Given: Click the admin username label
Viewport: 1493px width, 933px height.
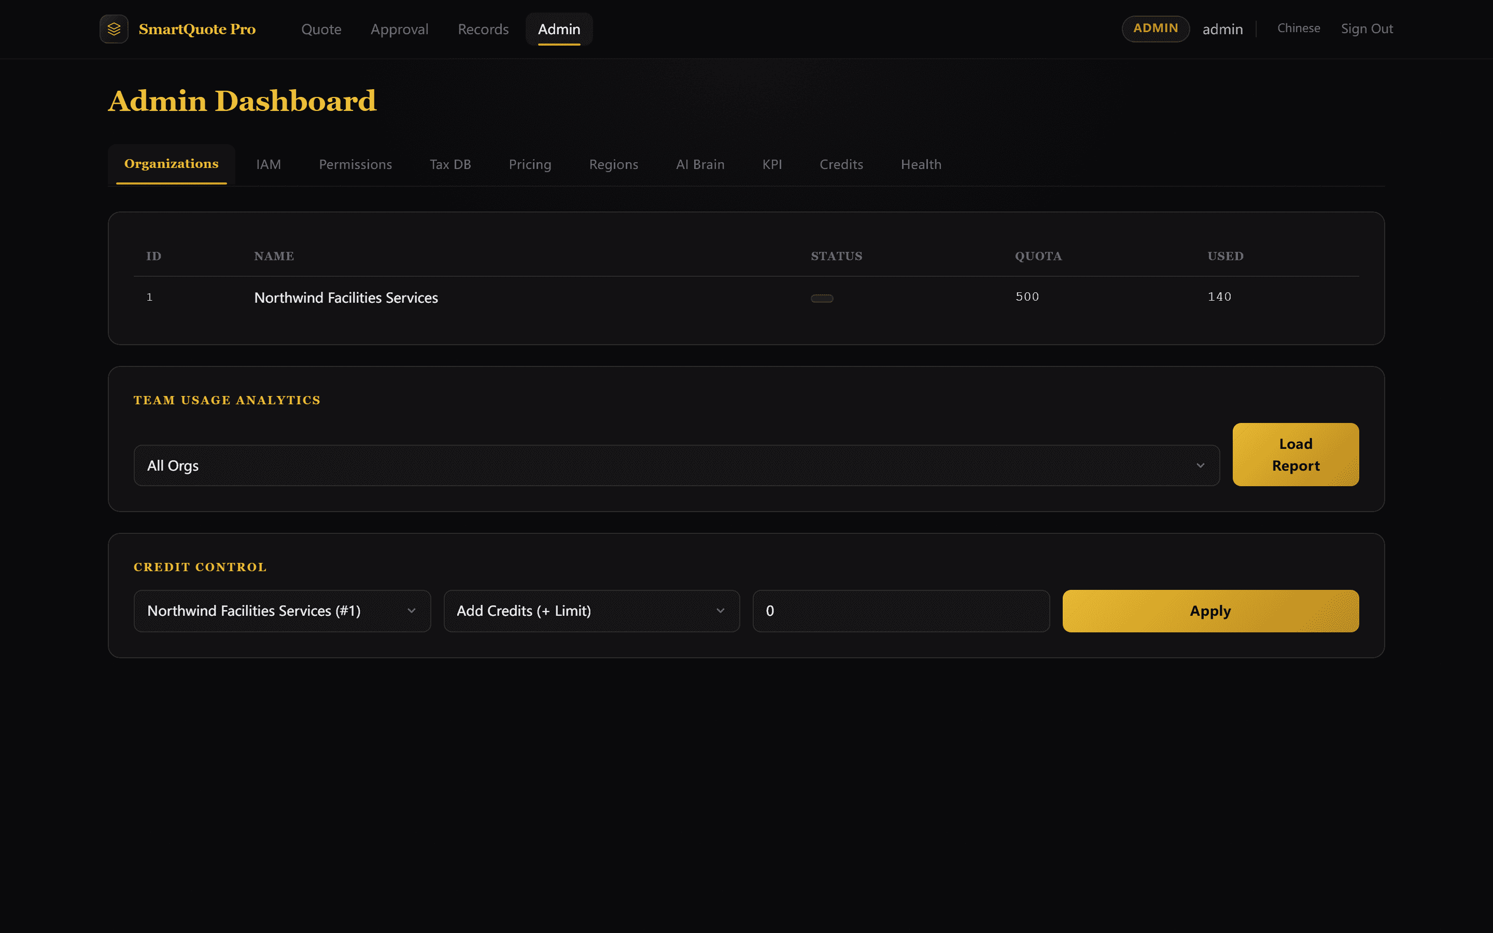Looking at the screenshot, I should 1222,29.
